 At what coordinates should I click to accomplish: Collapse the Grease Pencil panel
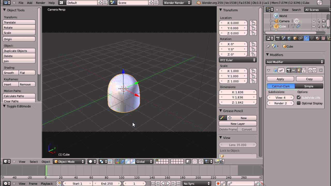click(x=221, y=111)
